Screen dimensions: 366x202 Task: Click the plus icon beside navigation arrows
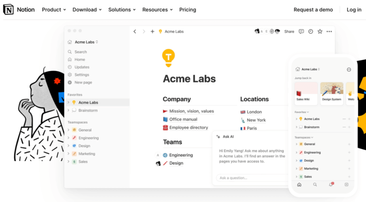click(152, 31)
